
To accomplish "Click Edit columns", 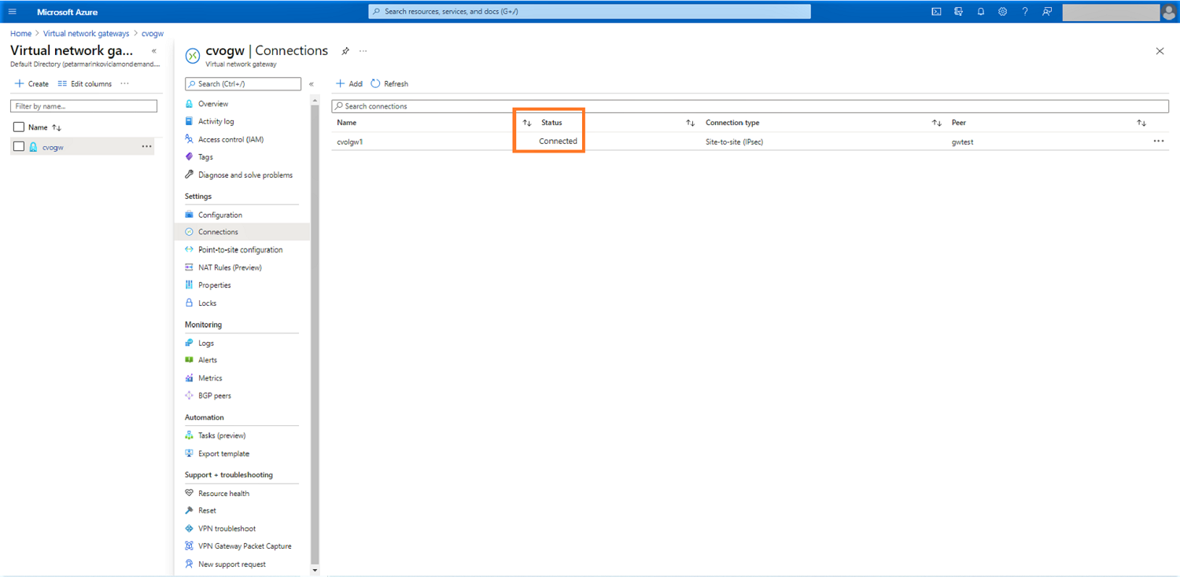I will pos(85,83).
